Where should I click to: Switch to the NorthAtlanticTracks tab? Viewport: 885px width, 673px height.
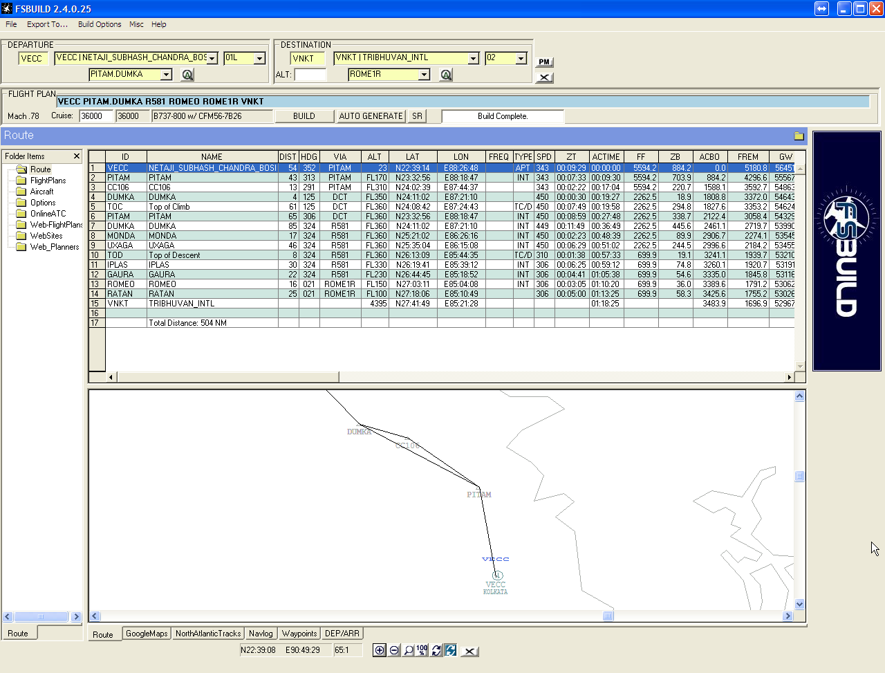208,633
